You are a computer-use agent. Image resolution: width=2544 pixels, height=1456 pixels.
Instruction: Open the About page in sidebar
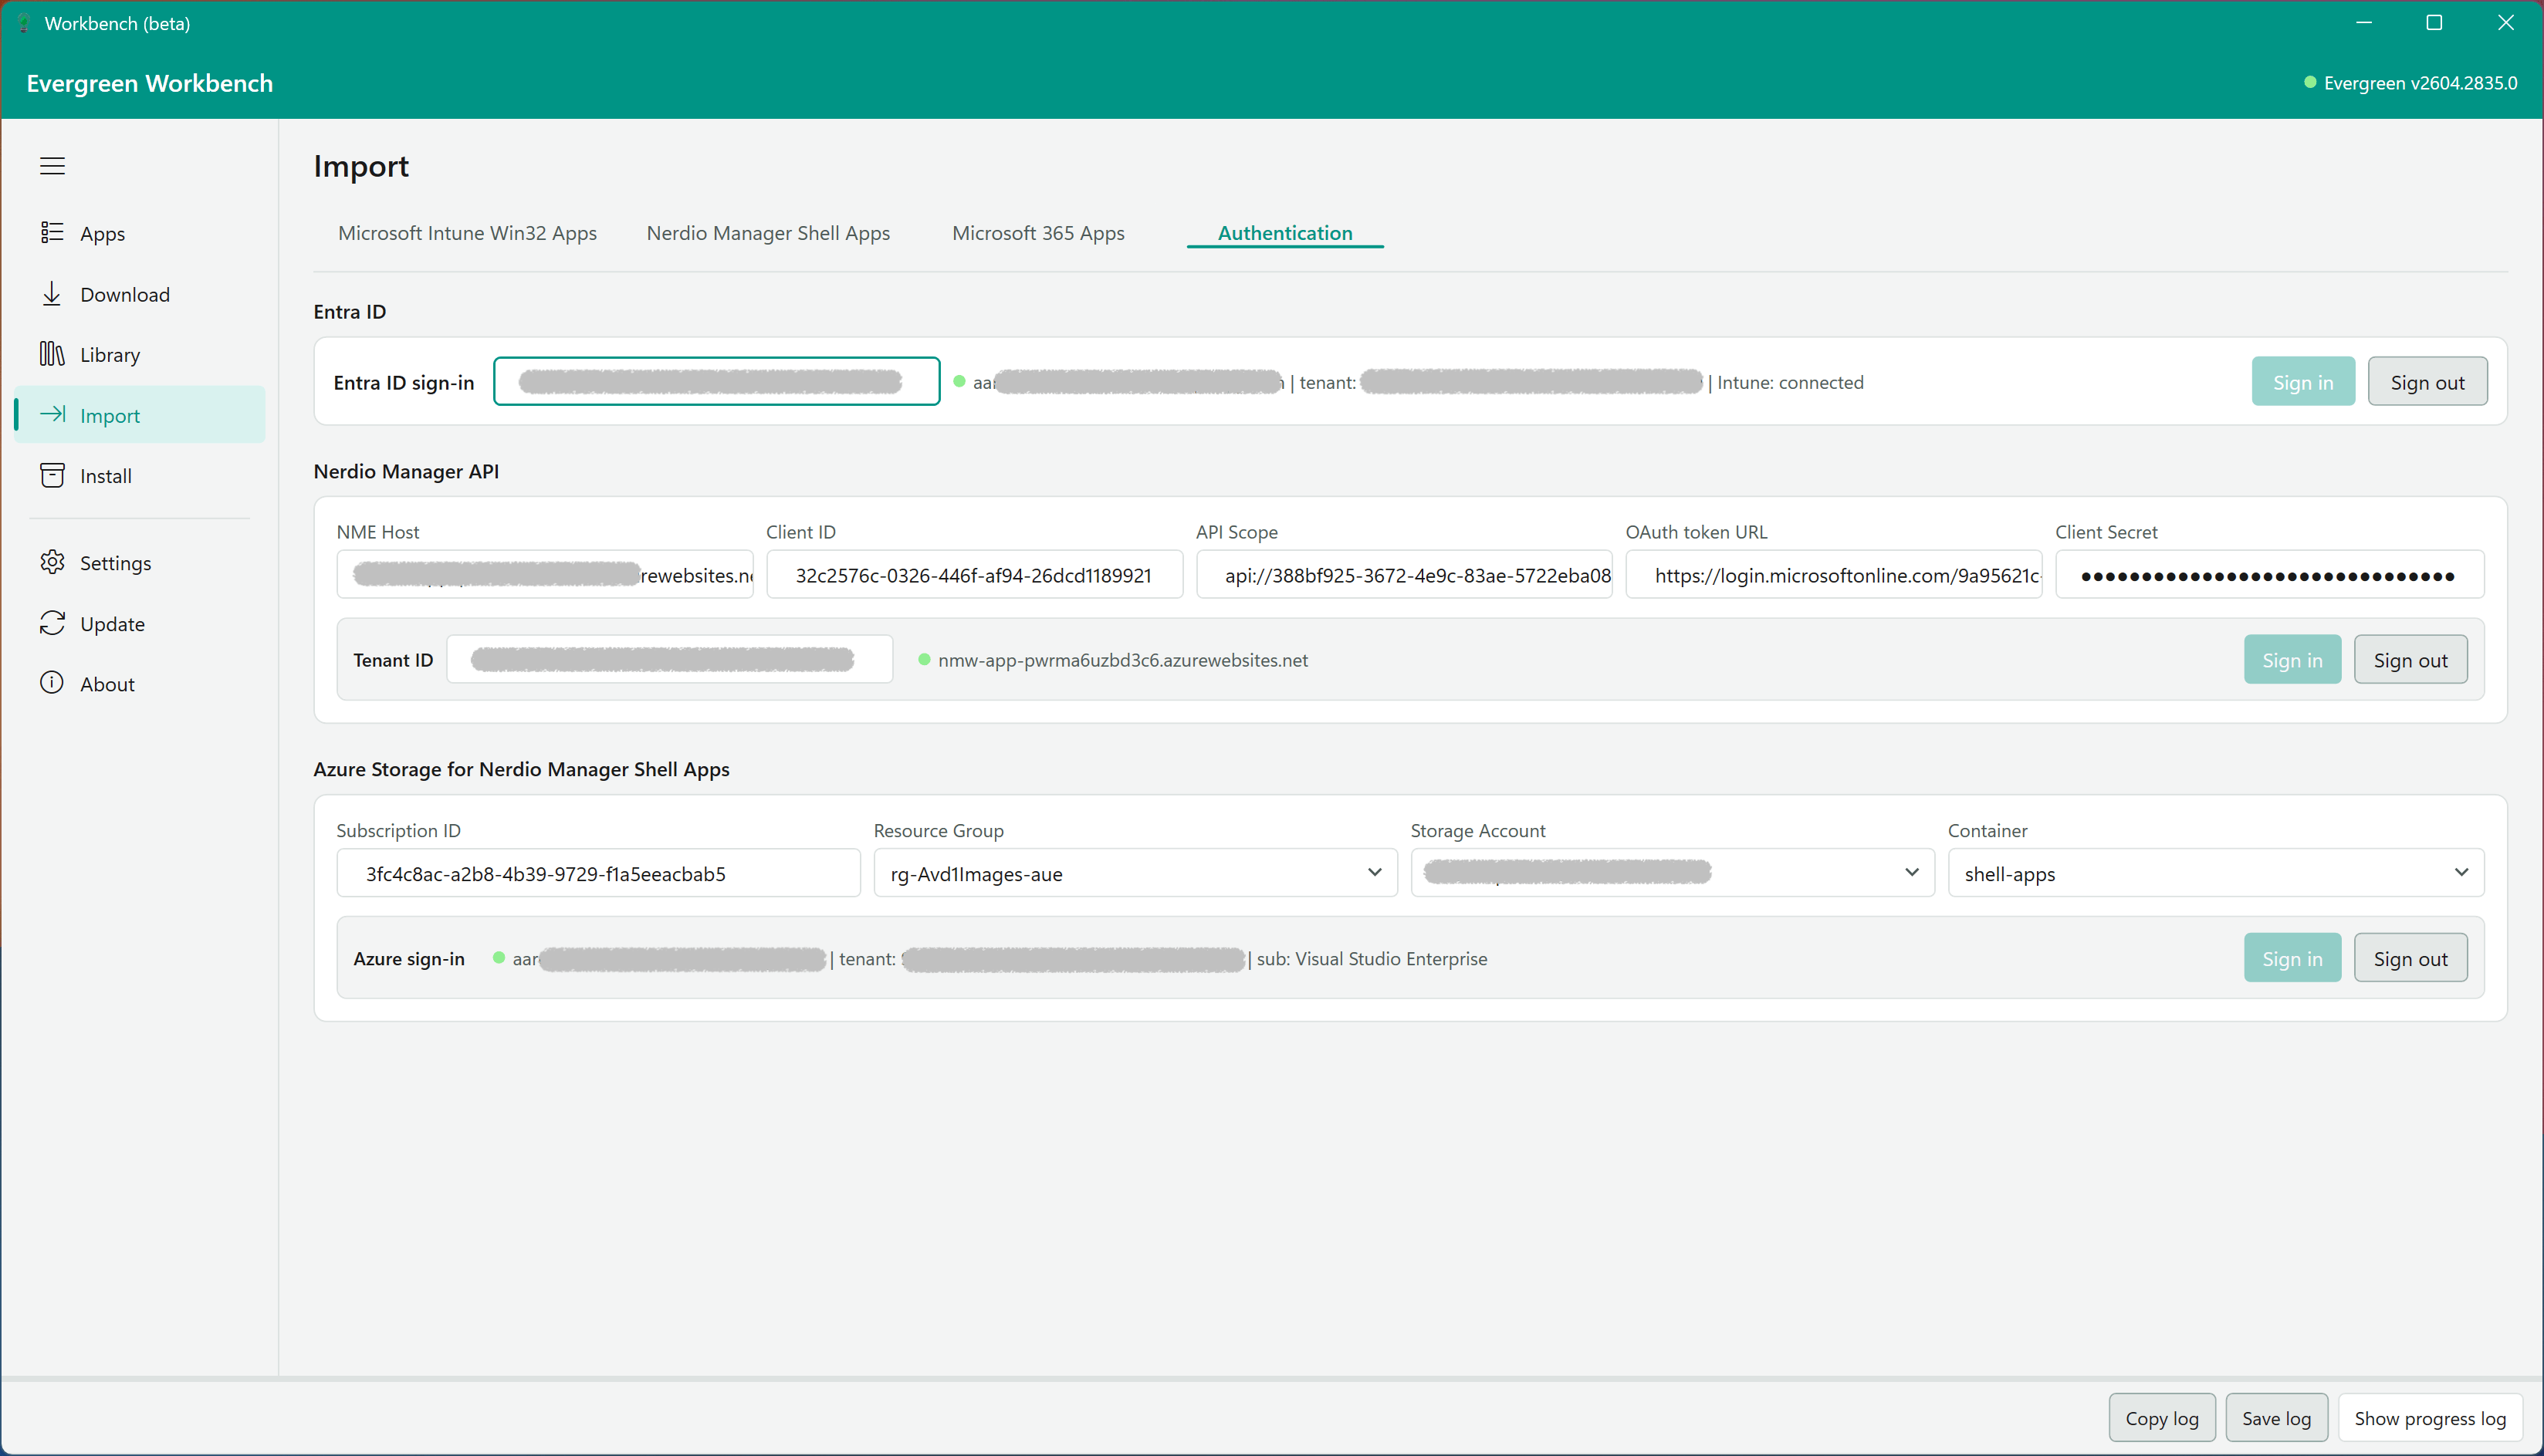point(140,684)
